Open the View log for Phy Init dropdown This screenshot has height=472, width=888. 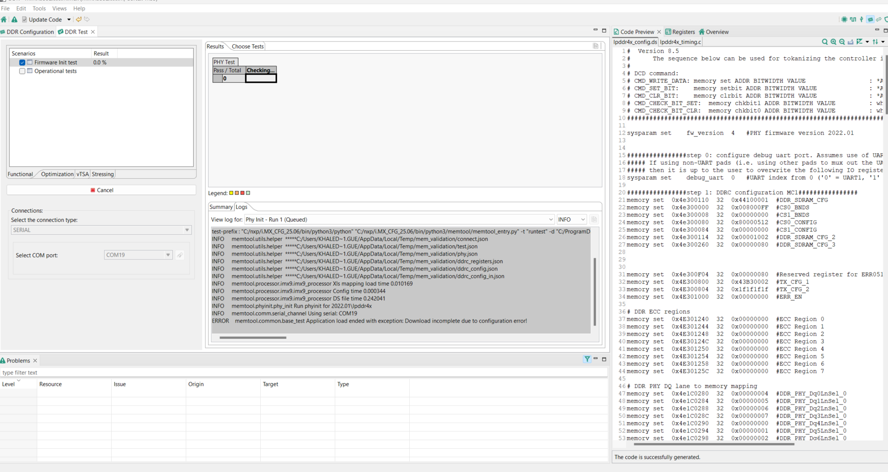point(400,219)
